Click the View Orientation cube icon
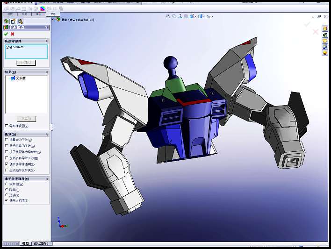331x249 pixels. [x=192, y=16]
